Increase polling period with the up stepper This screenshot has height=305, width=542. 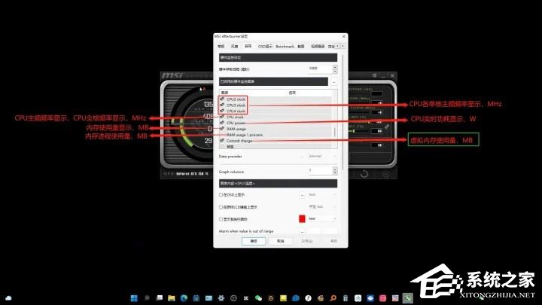[335, 67]
